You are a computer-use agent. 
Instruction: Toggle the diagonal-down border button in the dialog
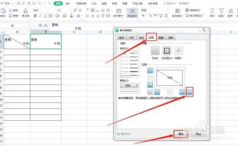click(189, 92)
